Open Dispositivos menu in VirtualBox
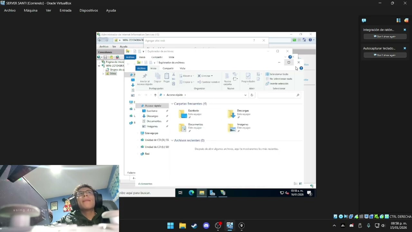The height and width of the screenshot is (232, 412). (89, 10)
